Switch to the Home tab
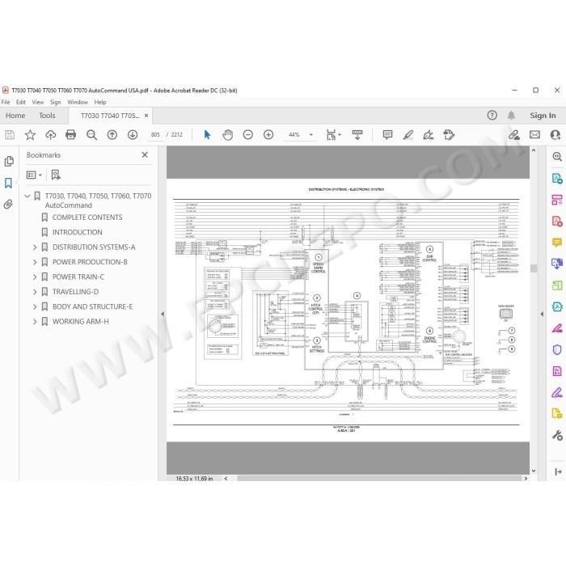The image size is (566, 566). [x=15, y=116]
